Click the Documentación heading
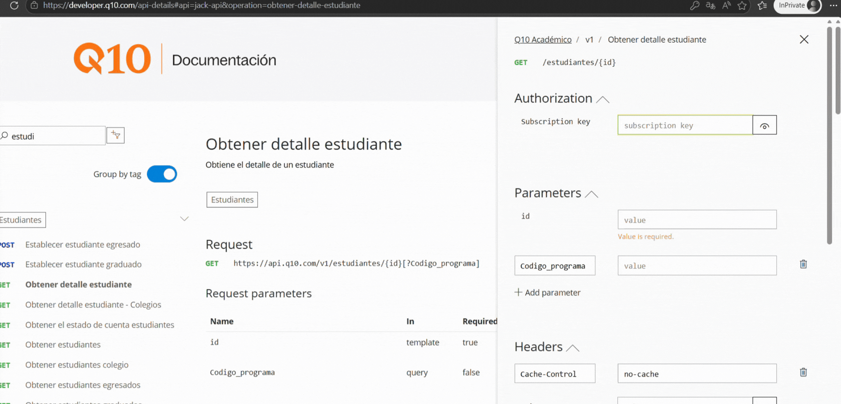Image resolution: width=841 pixels, height=404 pixels. click(224, 60)
